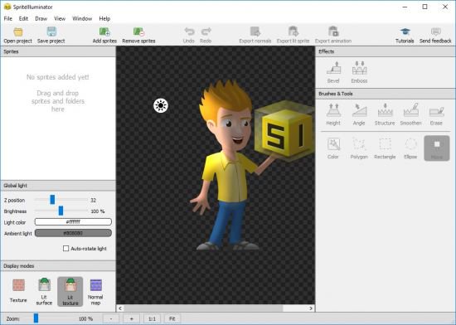Select the Ellipse selection tool

[410, 148]
